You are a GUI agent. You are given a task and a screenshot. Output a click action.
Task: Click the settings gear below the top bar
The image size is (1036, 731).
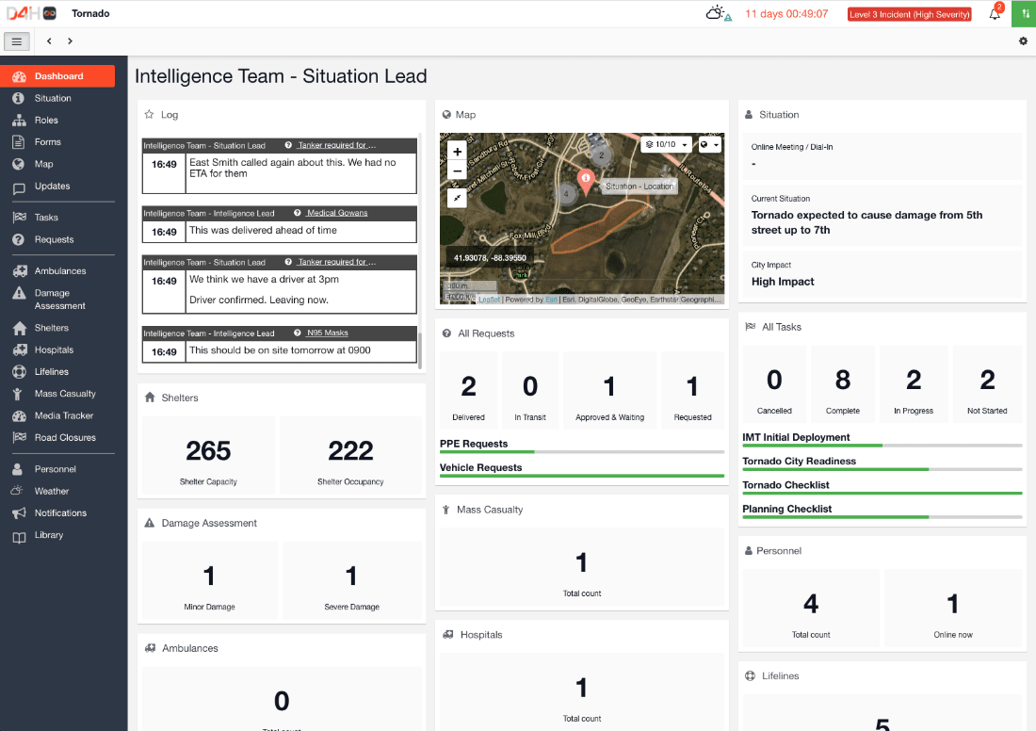[x=1023, y=41]
